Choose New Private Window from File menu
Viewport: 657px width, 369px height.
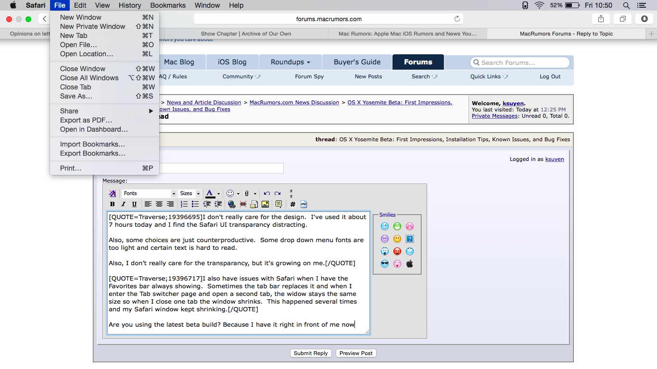(x=104, y=26)
